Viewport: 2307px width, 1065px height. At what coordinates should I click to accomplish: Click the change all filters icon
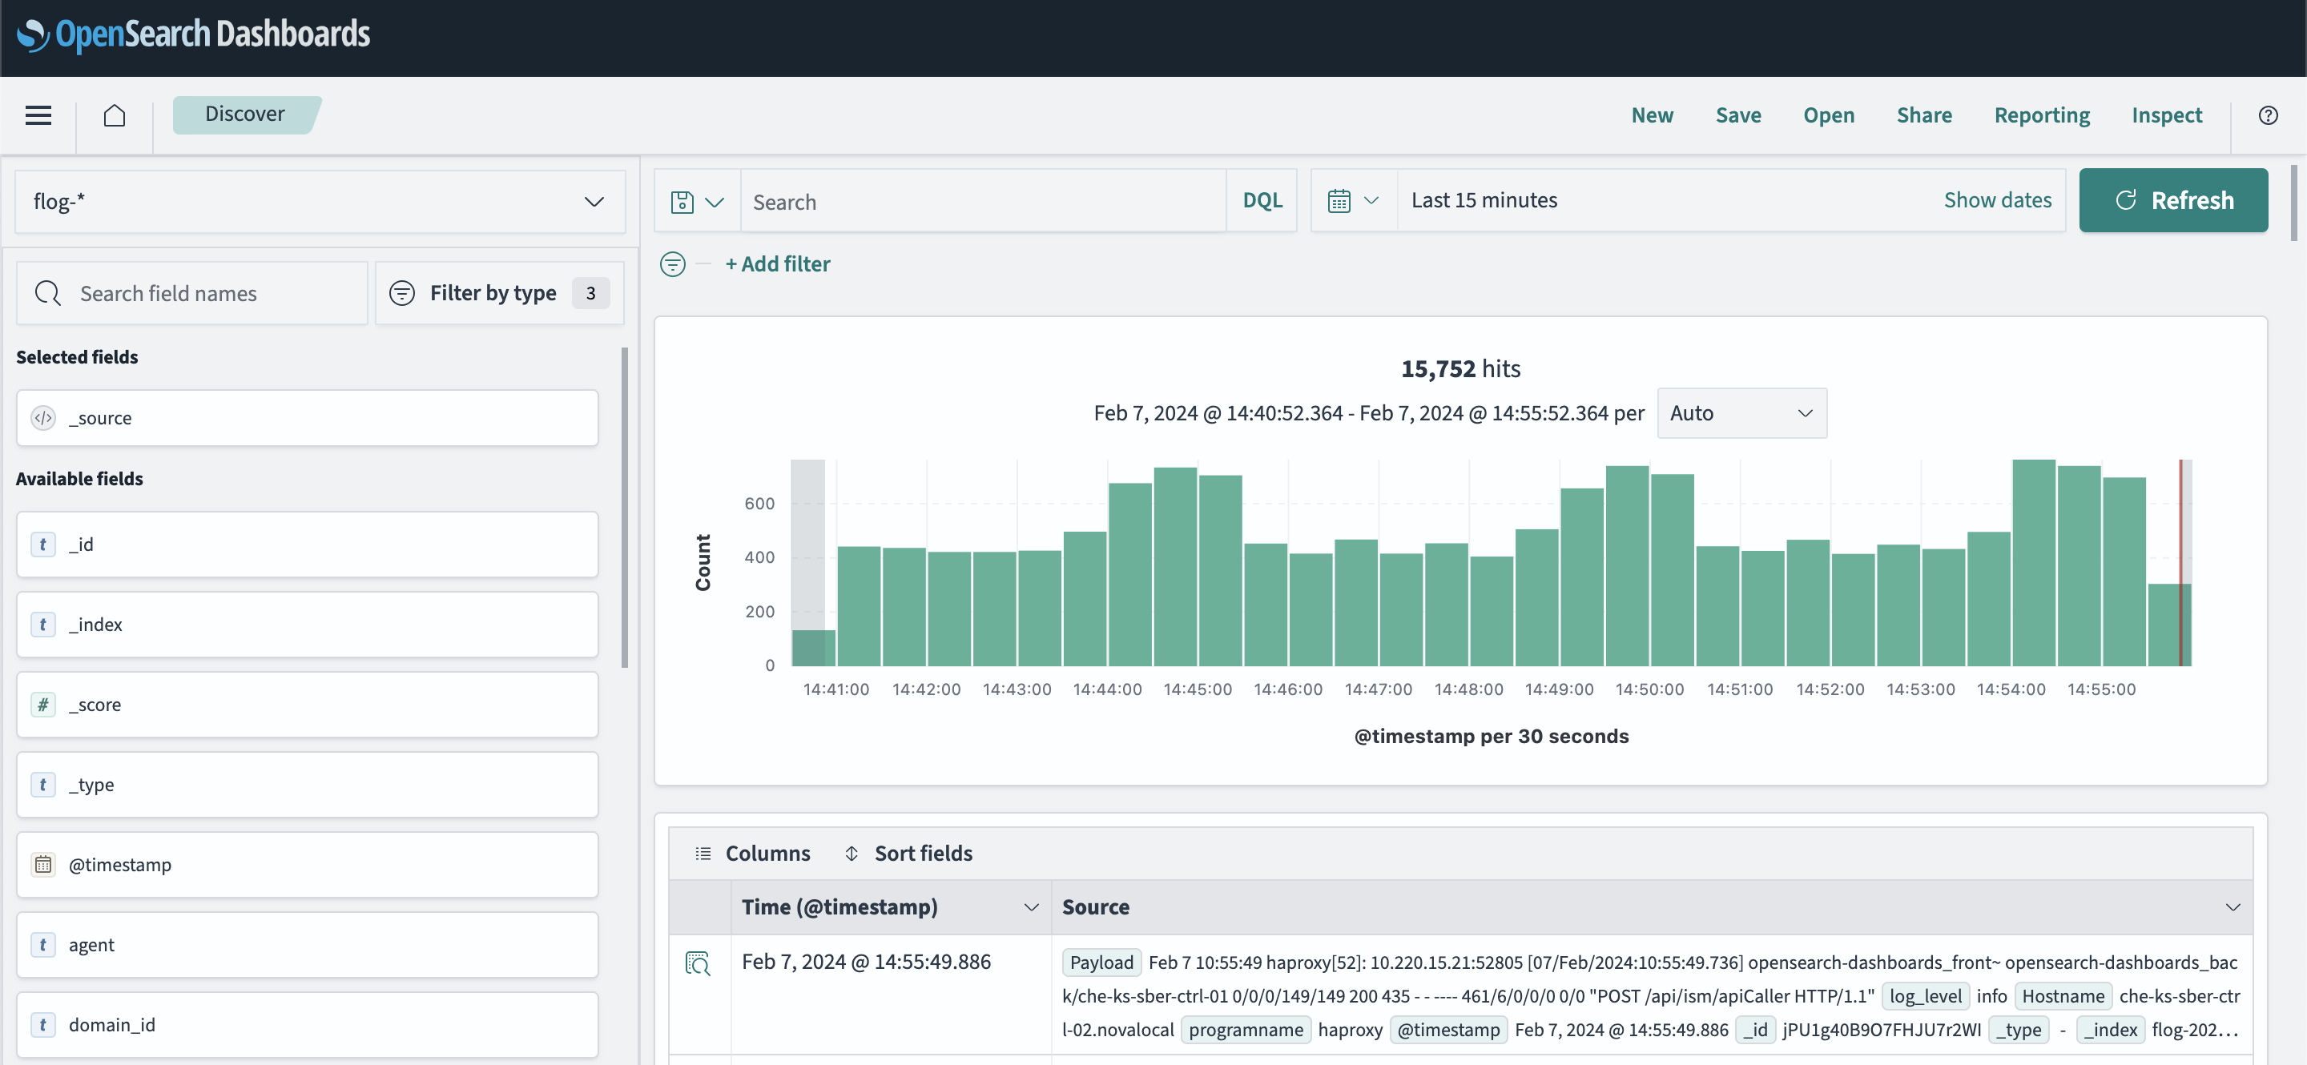[673, 264]
